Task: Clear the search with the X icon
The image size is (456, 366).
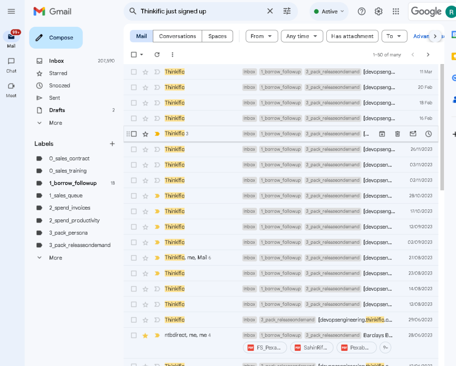Action: (270, 11)
